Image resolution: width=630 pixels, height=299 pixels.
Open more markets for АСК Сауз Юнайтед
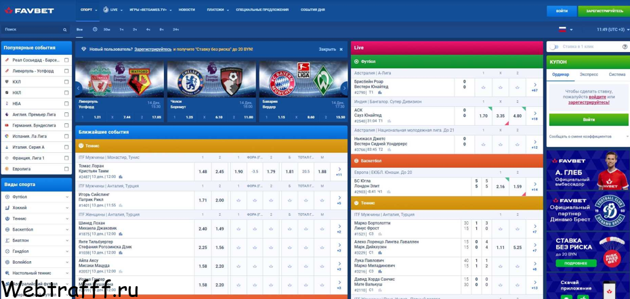(534, 116)
